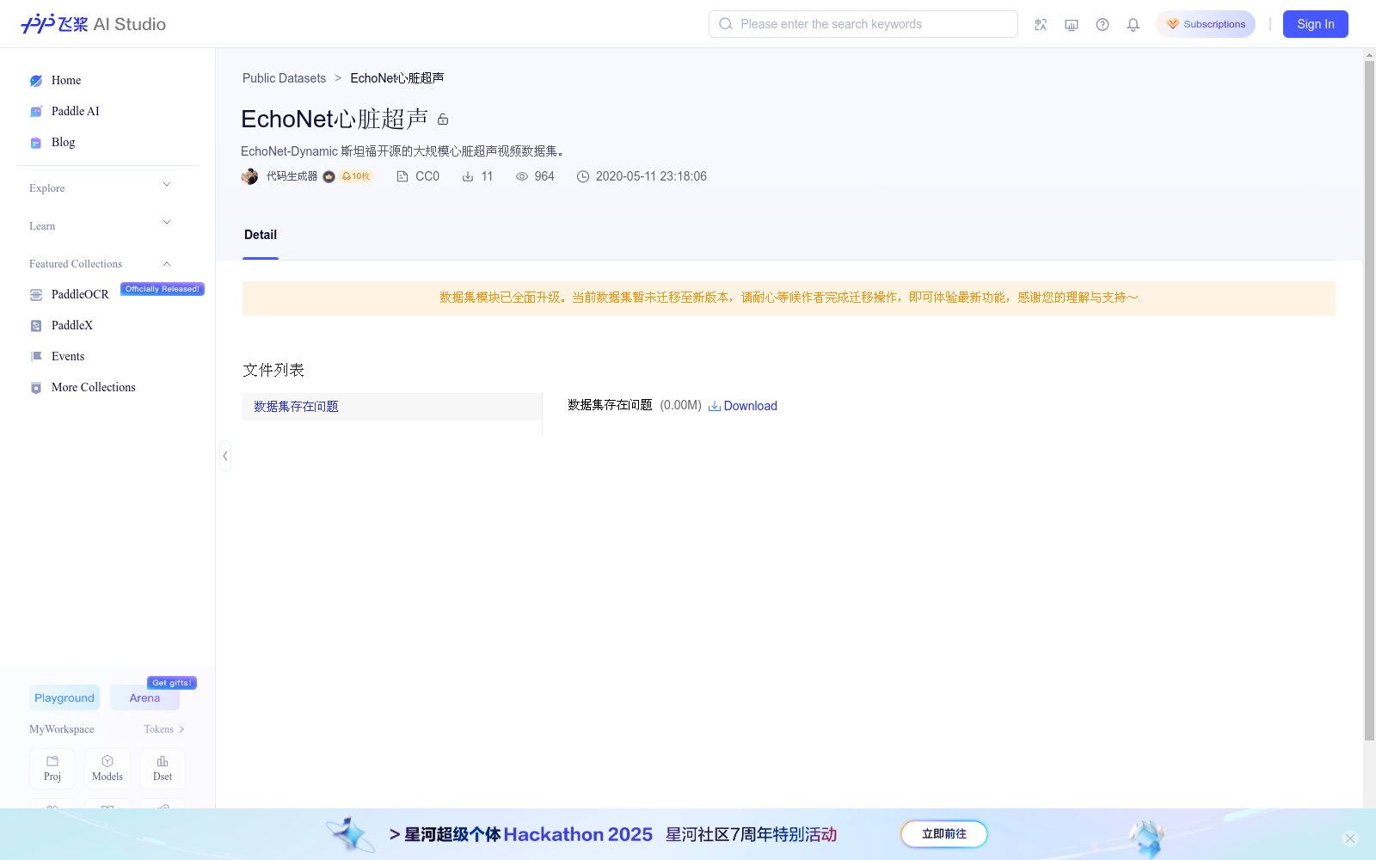Click the MyWorkspace label
The image size is (1376, 860).
[62, 729]
